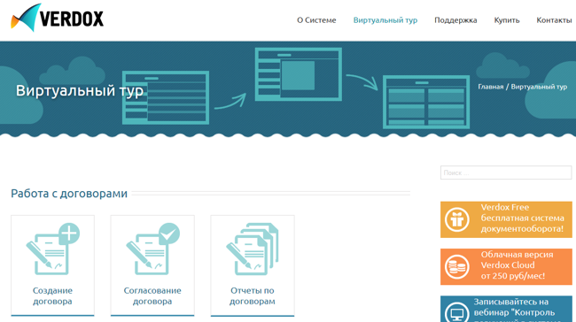Click the Verdox logo

click(57, 18)
